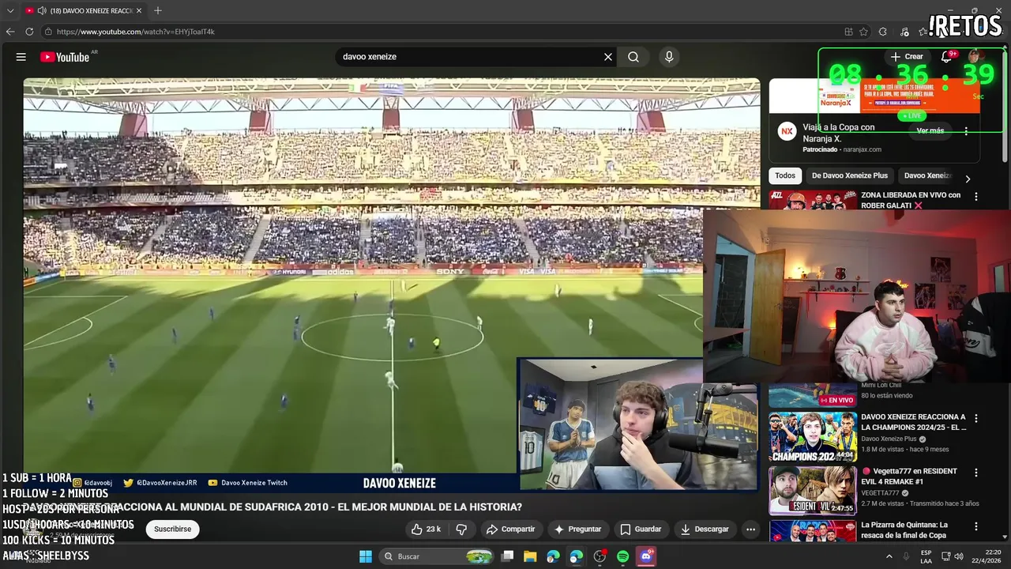Go to YouTube home via logo
The width and height of the screenshot is (1011, 569).
65,57
